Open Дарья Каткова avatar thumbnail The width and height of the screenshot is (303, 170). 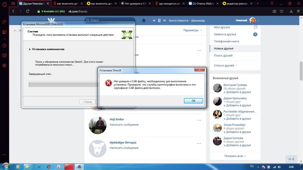coord(217,141)
